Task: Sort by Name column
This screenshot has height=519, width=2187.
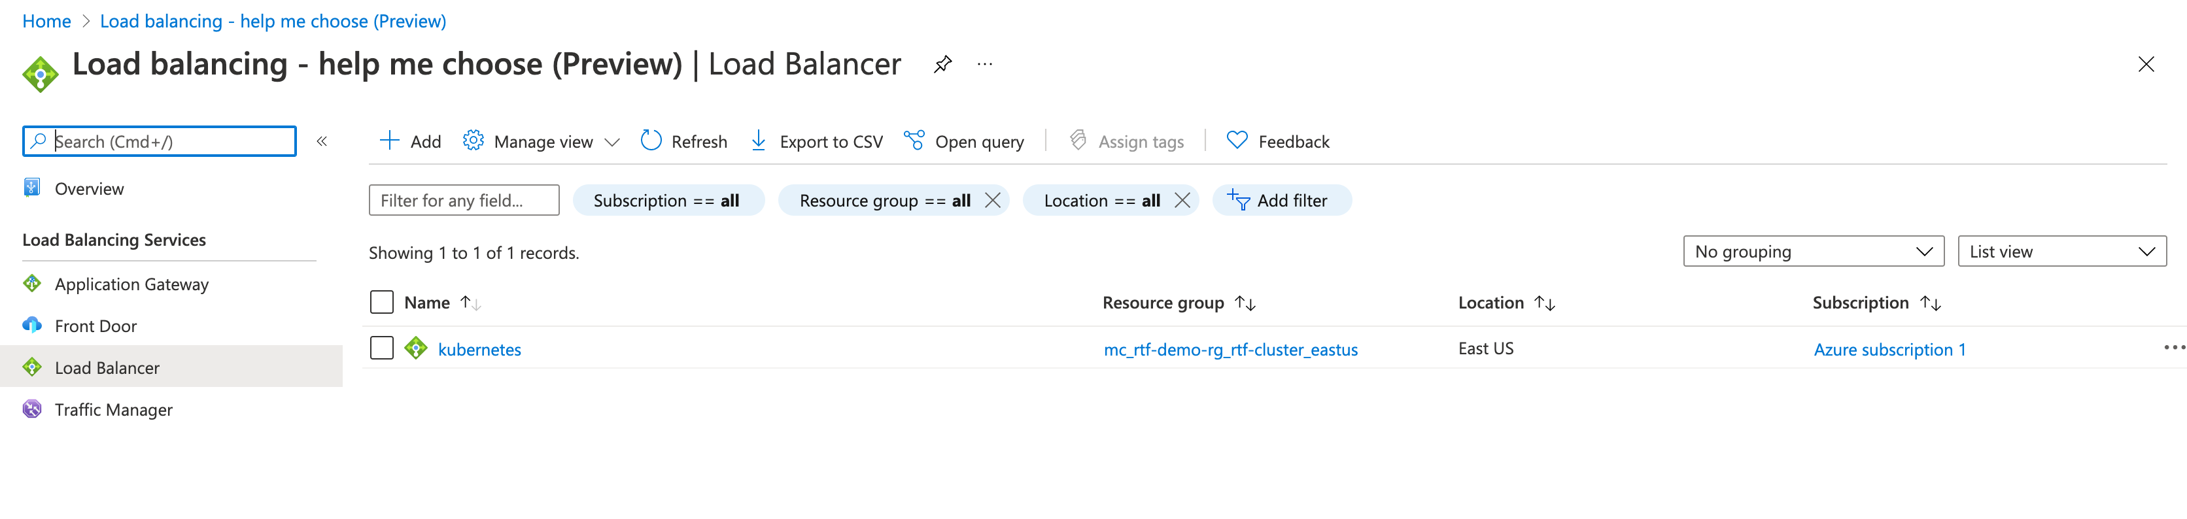Action: 442,303
